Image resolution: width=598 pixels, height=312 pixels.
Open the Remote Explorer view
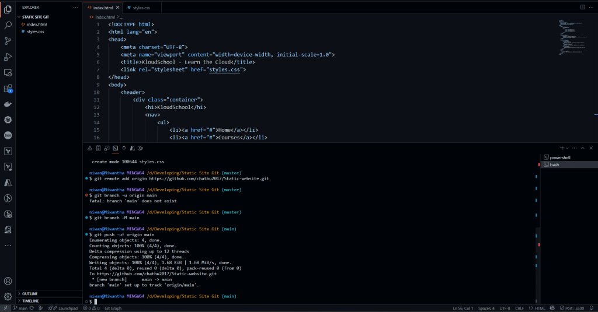8,72
